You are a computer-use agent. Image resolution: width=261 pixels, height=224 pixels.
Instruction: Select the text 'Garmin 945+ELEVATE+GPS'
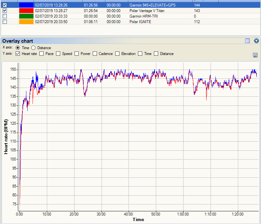(153, 5)
